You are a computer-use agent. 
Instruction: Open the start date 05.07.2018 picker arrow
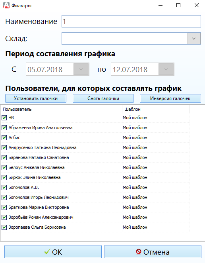(x=81, y=69)
